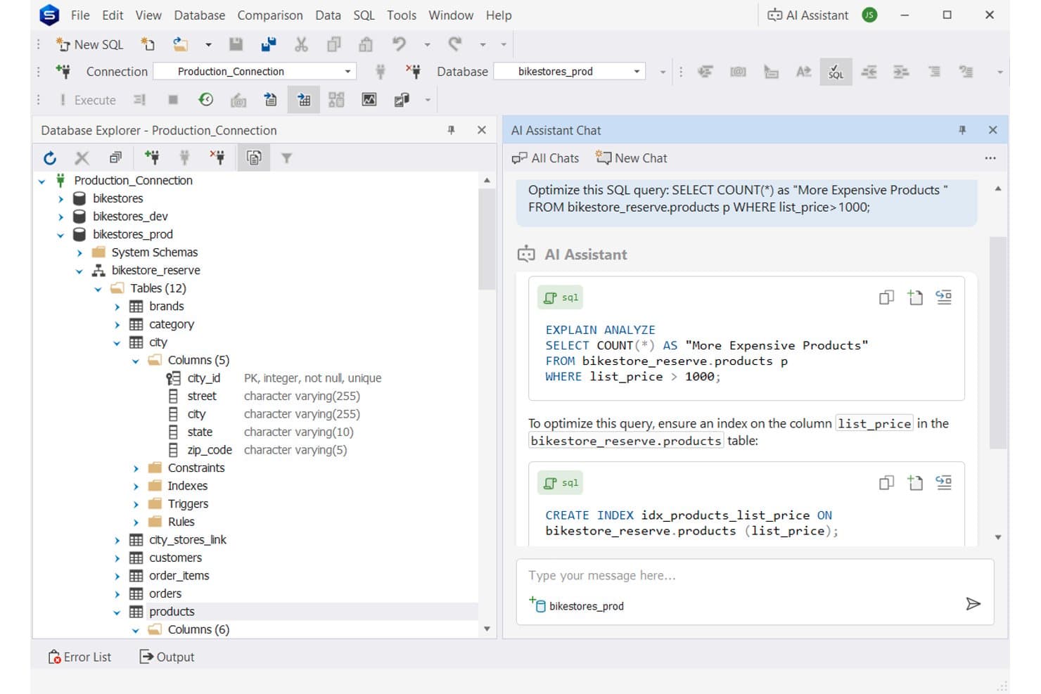Click the Refresh icon in Database Explorer
Image resolution: width=1041 pixels, height=694 pixels.
click(x=49, y=158)
